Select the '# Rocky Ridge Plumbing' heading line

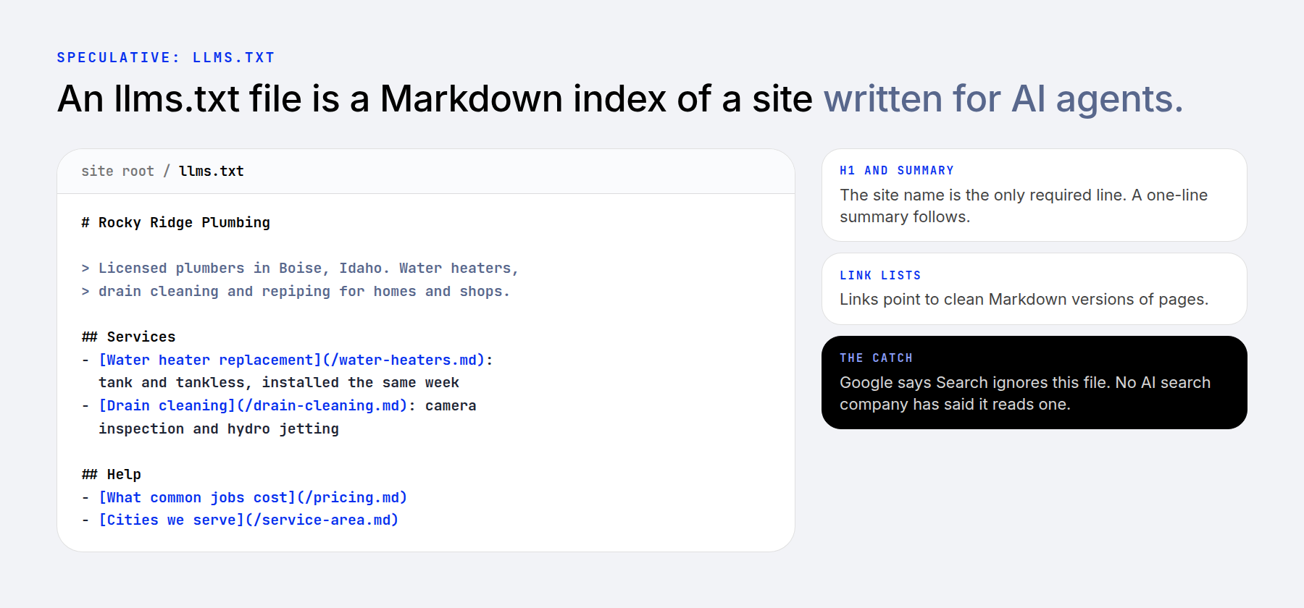coord(175,223)
